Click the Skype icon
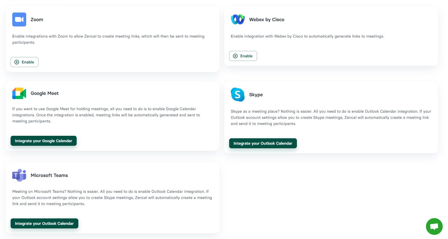The height and width of the screenshot is (239, 448). click(237, 95)
